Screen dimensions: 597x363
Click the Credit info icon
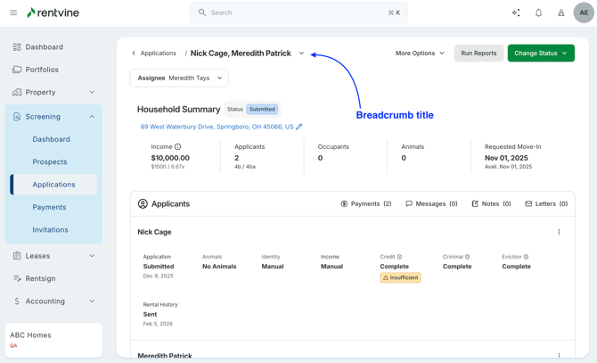[x=399, y=257]
